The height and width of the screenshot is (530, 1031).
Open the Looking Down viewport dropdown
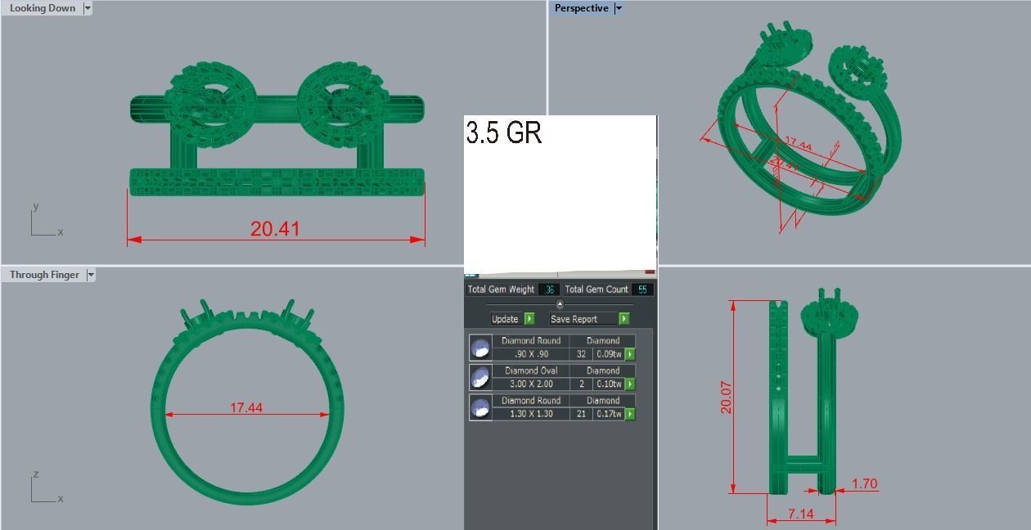(x=87, y=8)
